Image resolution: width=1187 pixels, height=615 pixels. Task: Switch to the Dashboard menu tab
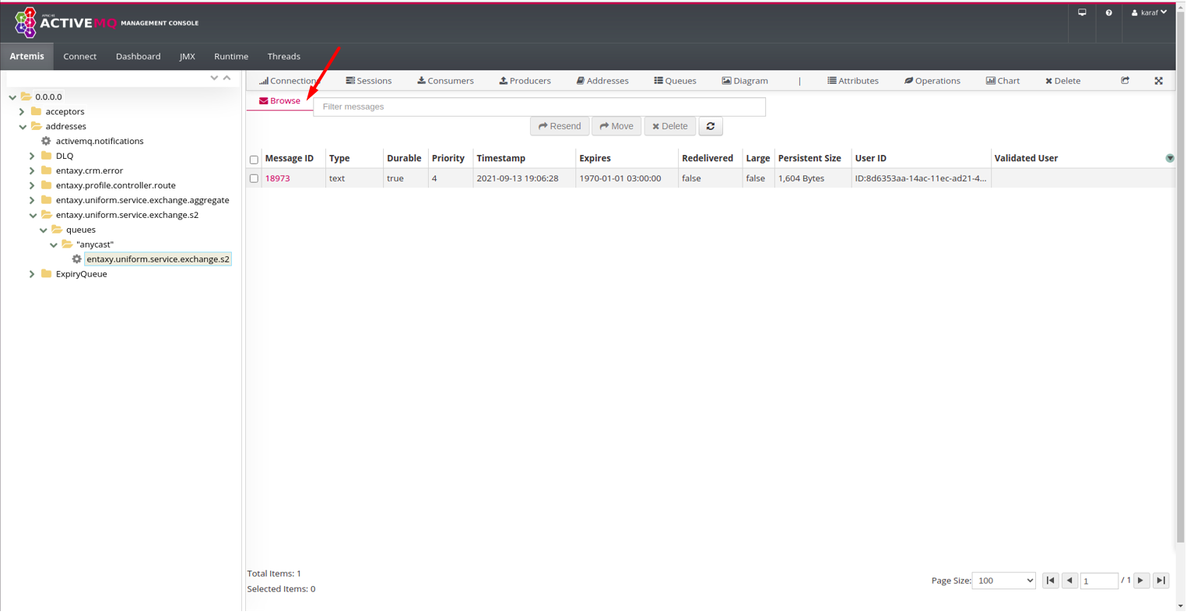click(138, 56)
